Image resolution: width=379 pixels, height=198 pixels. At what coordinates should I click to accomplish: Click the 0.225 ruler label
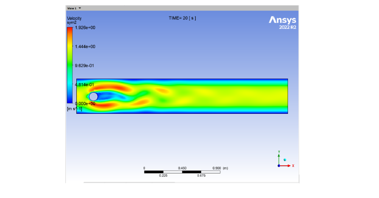coord(163,175)
